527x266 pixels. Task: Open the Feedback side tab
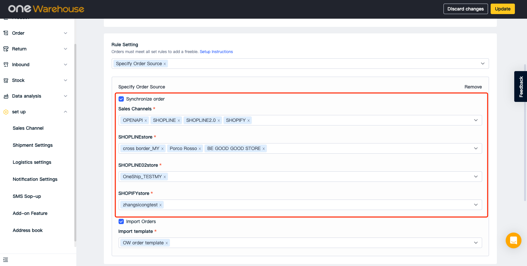point(521,86)
